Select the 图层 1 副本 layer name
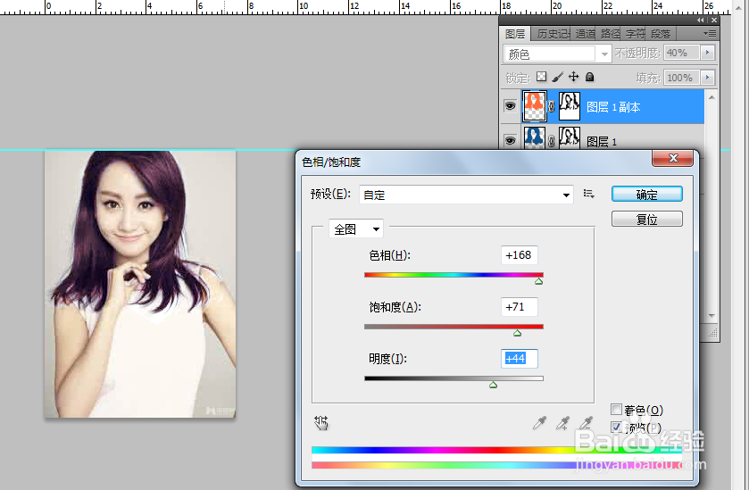Image resolution: width=749 pixels, height=490 pixels. [613, 107]
